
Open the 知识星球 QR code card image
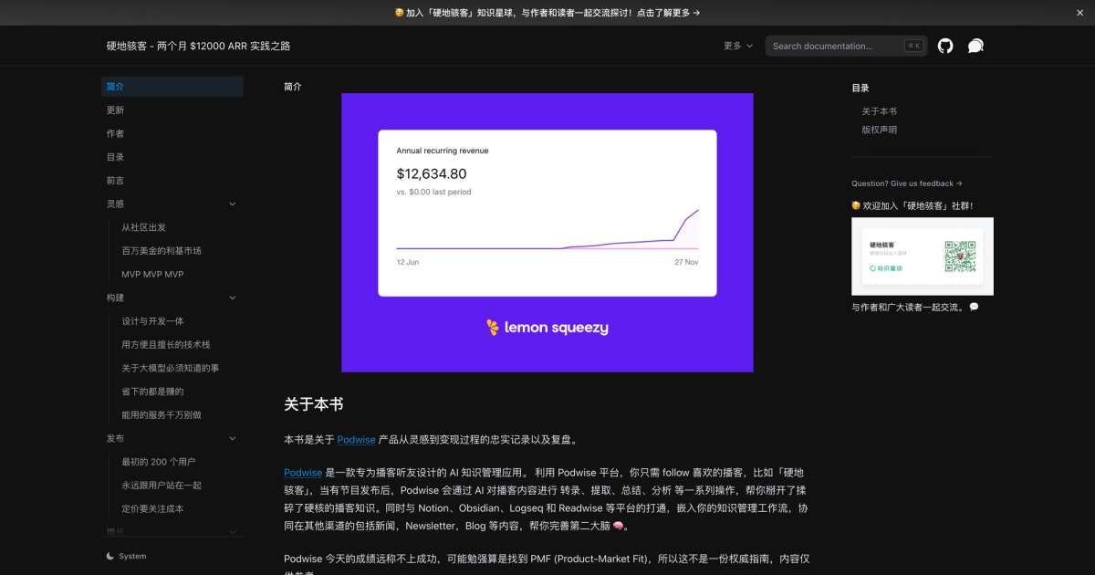[x=923, y=256]
